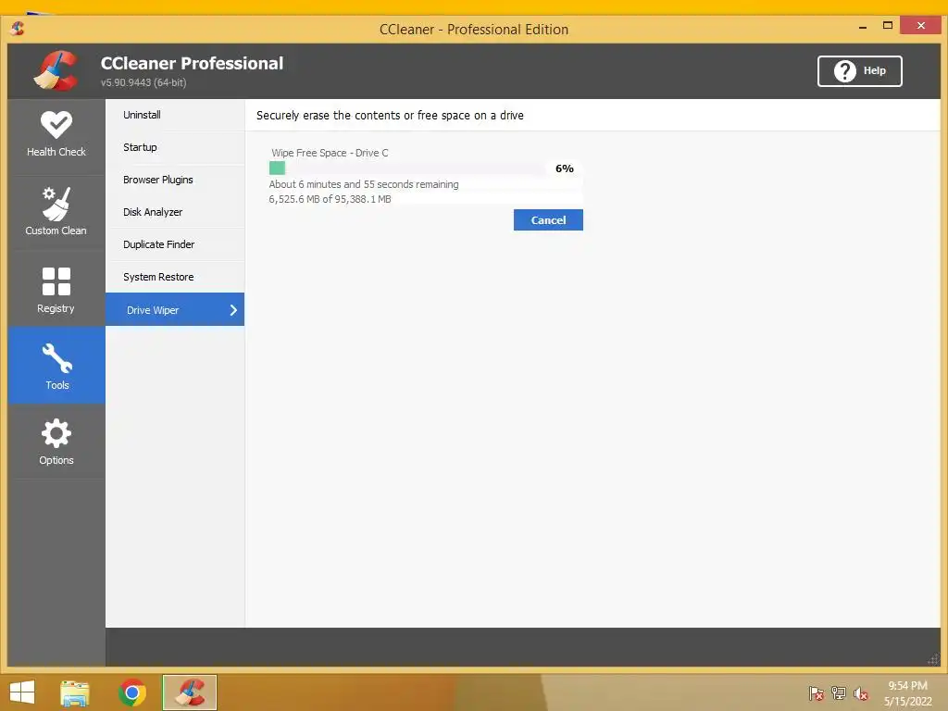
Task: Open the Uninstall tool
Action: coord(175,115)
